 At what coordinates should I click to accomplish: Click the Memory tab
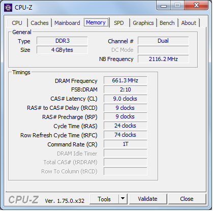point(96,22)
